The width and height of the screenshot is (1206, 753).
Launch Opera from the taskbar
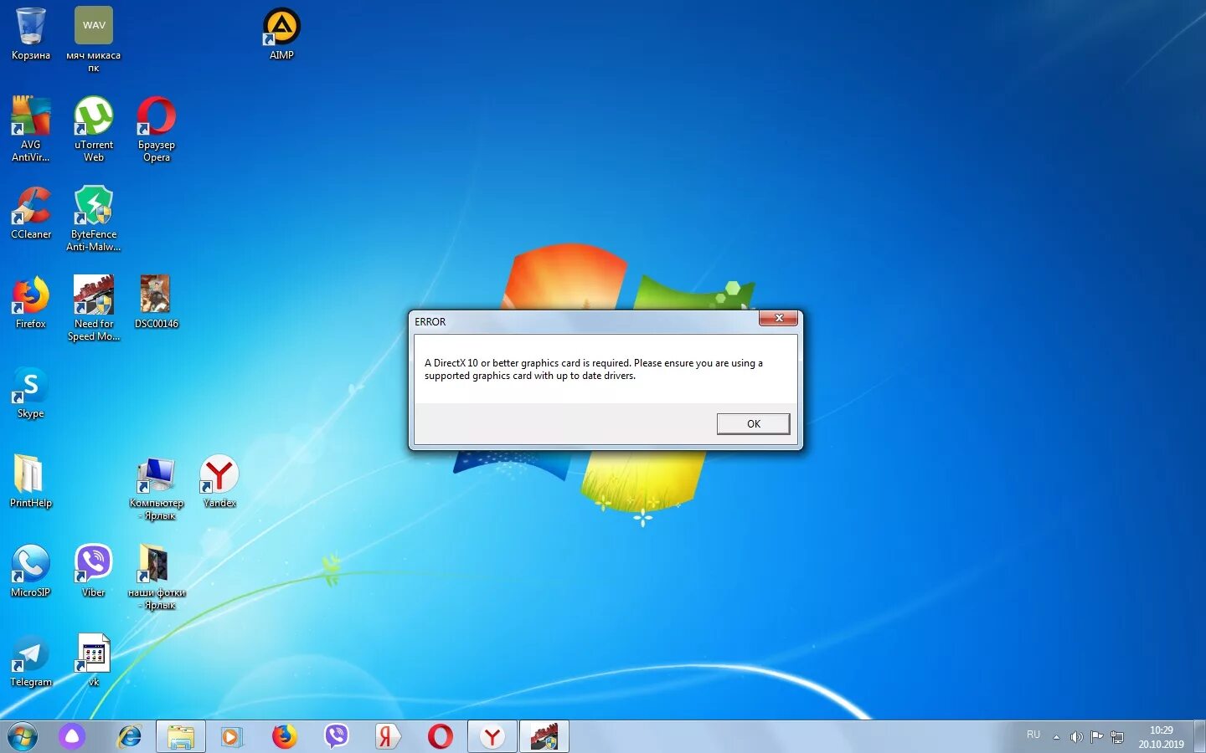click(x=441, y=737)
